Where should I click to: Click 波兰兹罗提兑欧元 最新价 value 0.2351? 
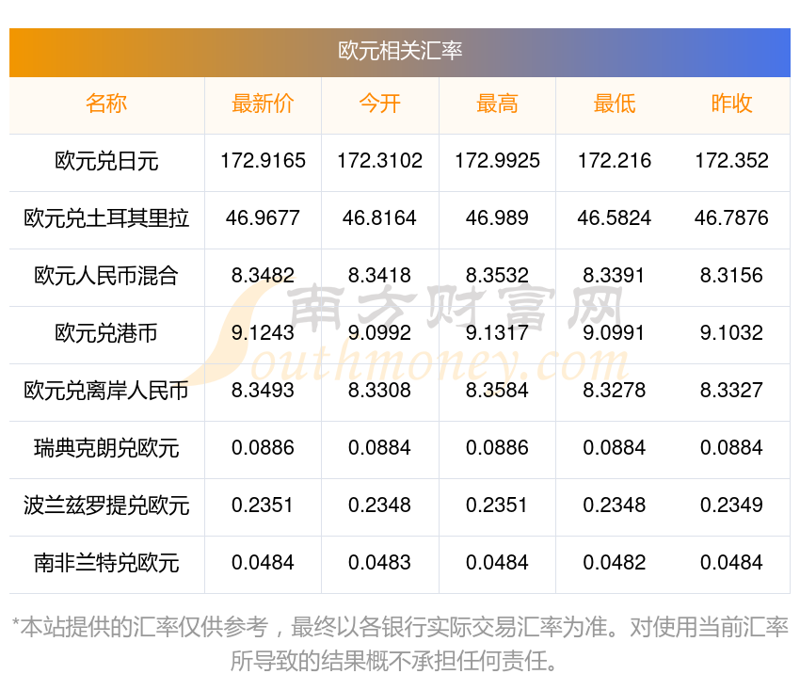[263, 505]
